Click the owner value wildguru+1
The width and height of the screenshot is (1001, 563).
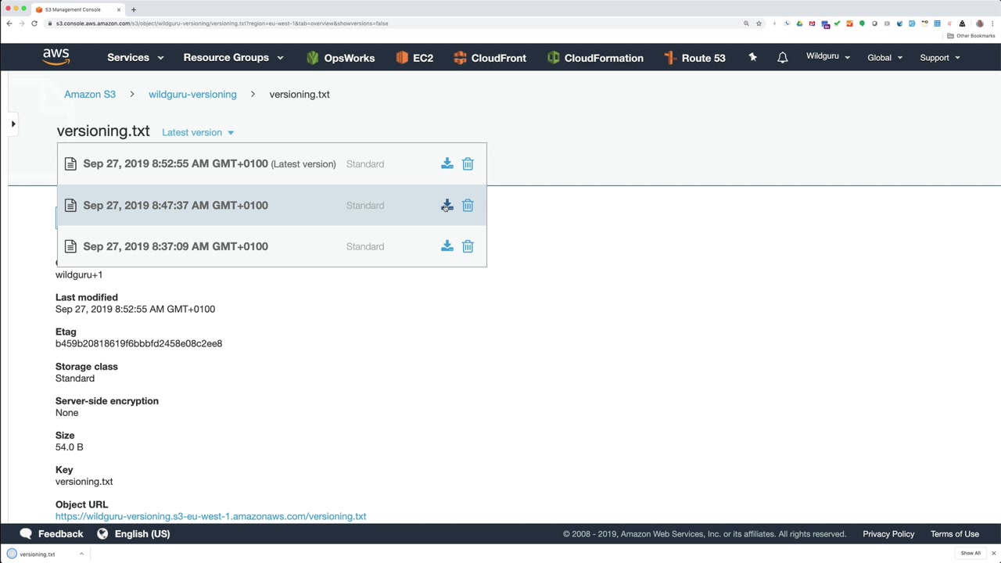[79, 274]
